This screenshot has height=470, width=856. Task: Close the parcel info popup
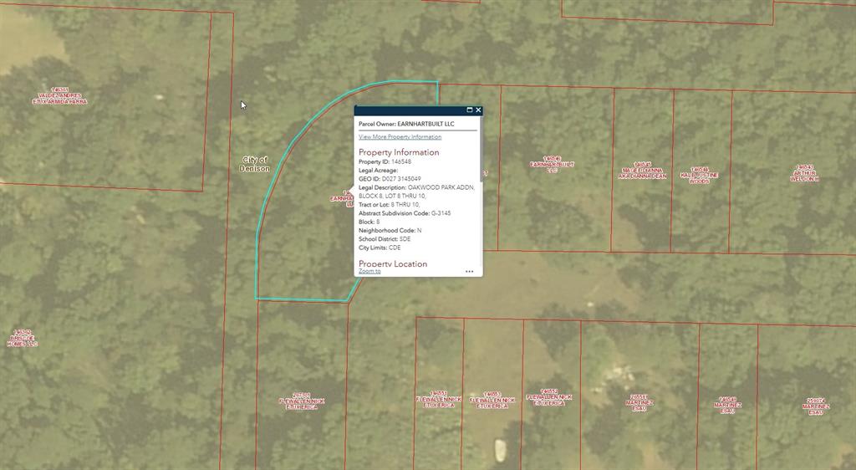tap(478, 110)
